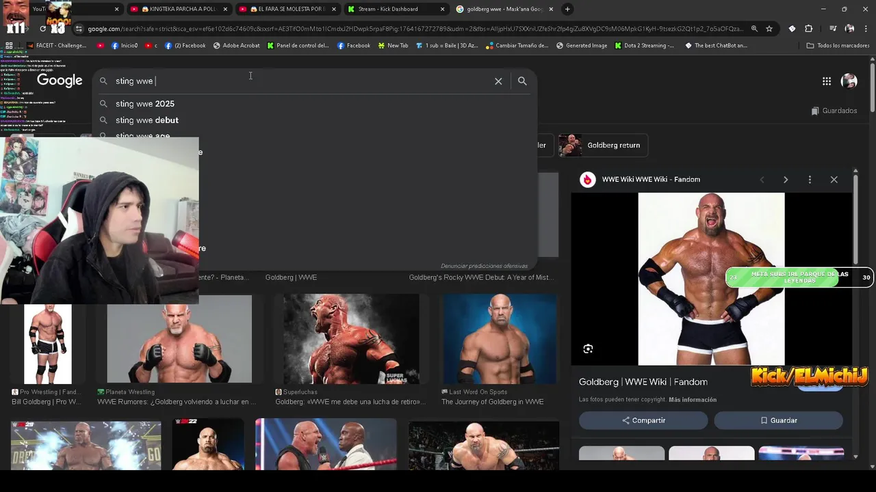Choose suggestion sting wwe debut
The height and width of the screenshot is (492, 876).
pos(147,120)
